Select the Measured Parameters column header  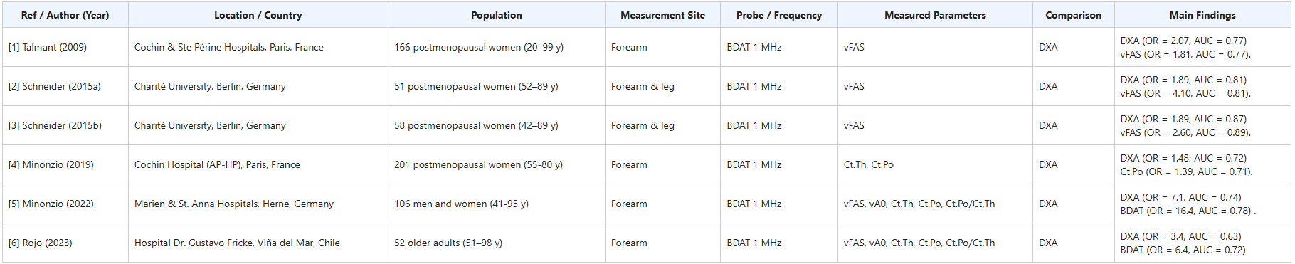935,15
